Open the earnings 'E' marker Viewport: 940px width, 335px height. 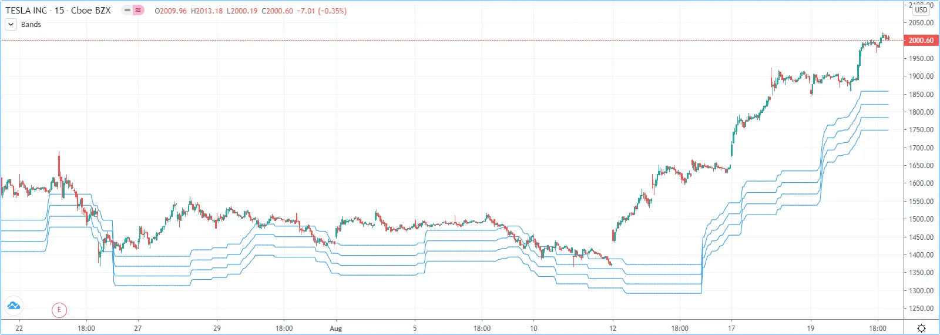(x=59, y=310)
